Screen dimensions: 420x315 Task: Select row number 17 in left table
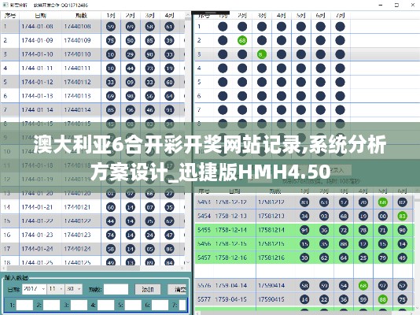[7, 249]
